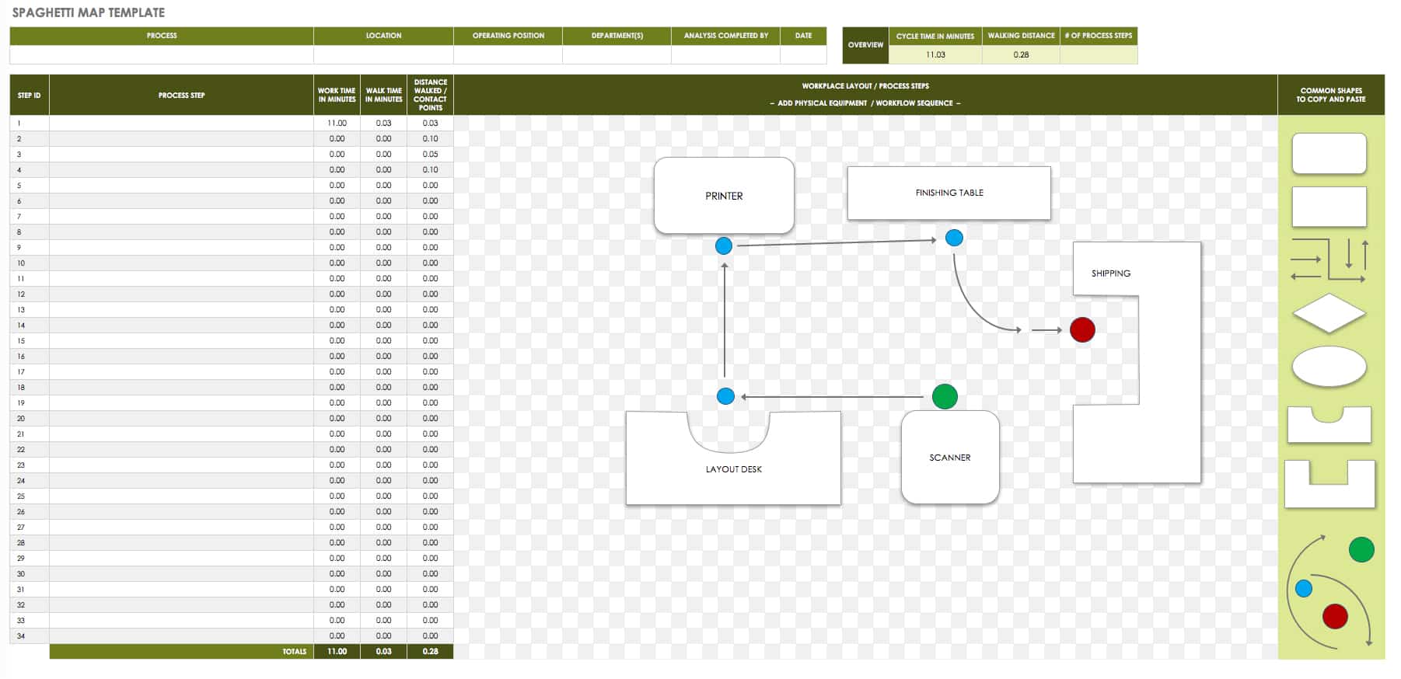This screenshot has height=679, width=1401.
Task: Select the Process Step cell for step 1
Action: (181, 123)
